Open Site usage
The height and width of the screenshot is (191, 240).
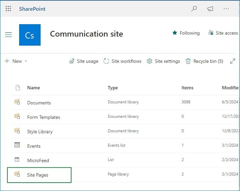[84, 61]
